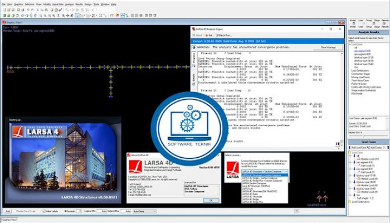Click 'Self Weight' entry in Load Cases tree
Viewport: 390px width, 223px height.
(x=365, y=198)
